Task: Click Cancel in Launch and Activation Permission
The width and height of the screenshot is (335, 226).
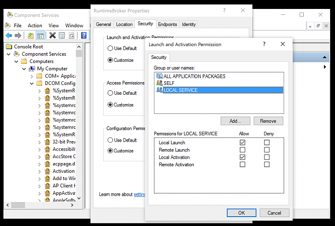Action: tap(274, 213)
